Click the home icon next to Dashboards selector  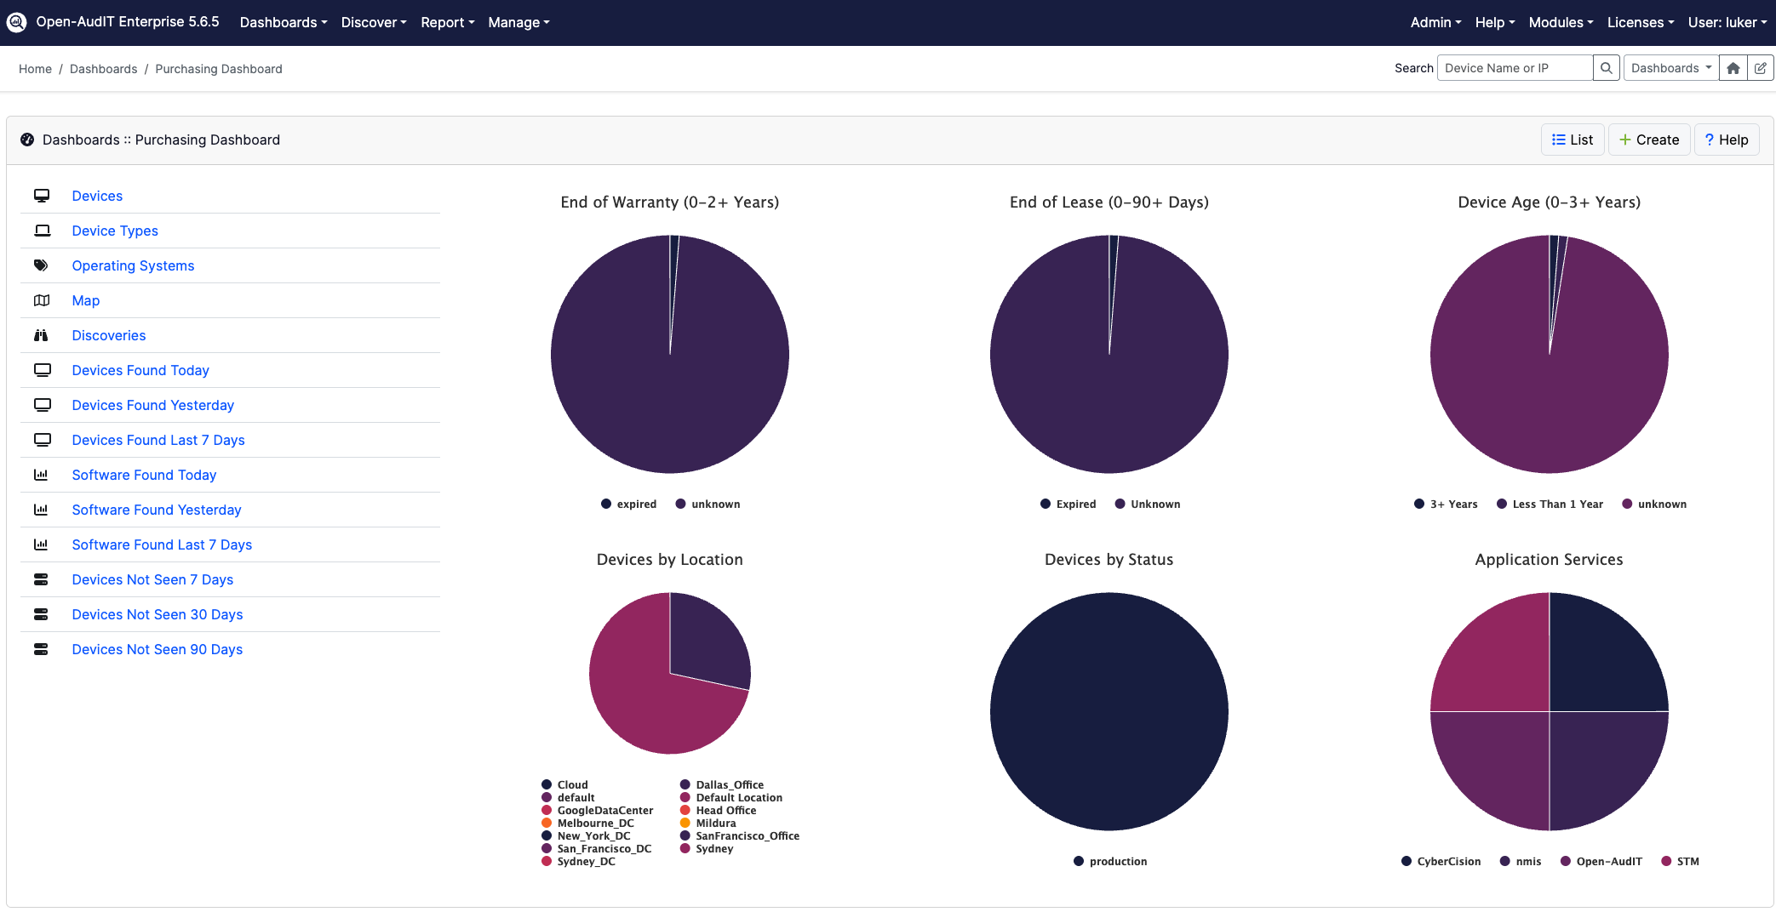click(1733, 67)
